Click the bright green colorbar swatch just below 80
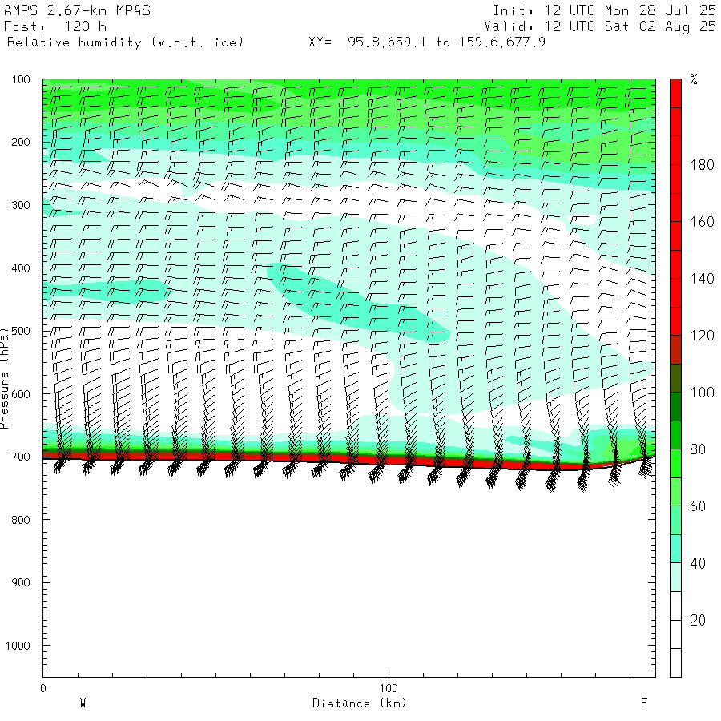This screenshot has height=721, width=721. pyautogui.click(x=675, y=464)
